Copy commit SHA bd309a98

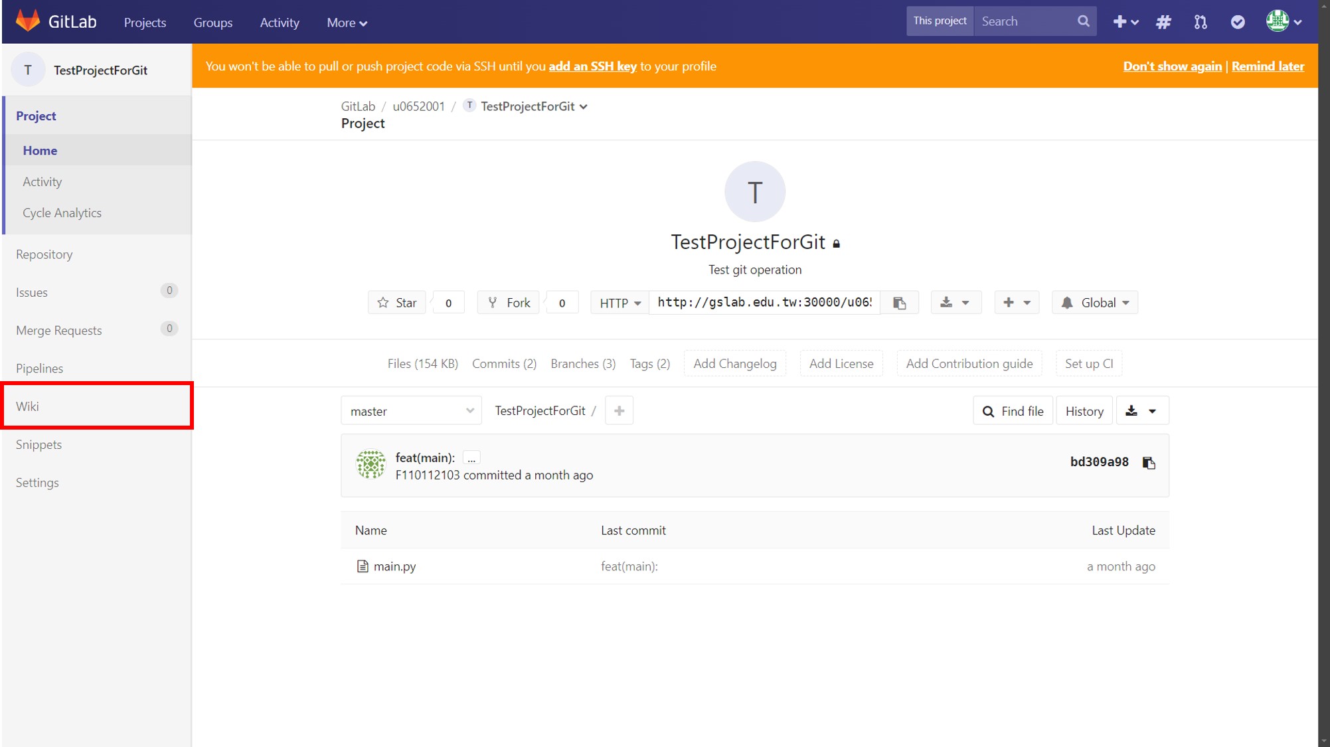tap(1149, 463)
